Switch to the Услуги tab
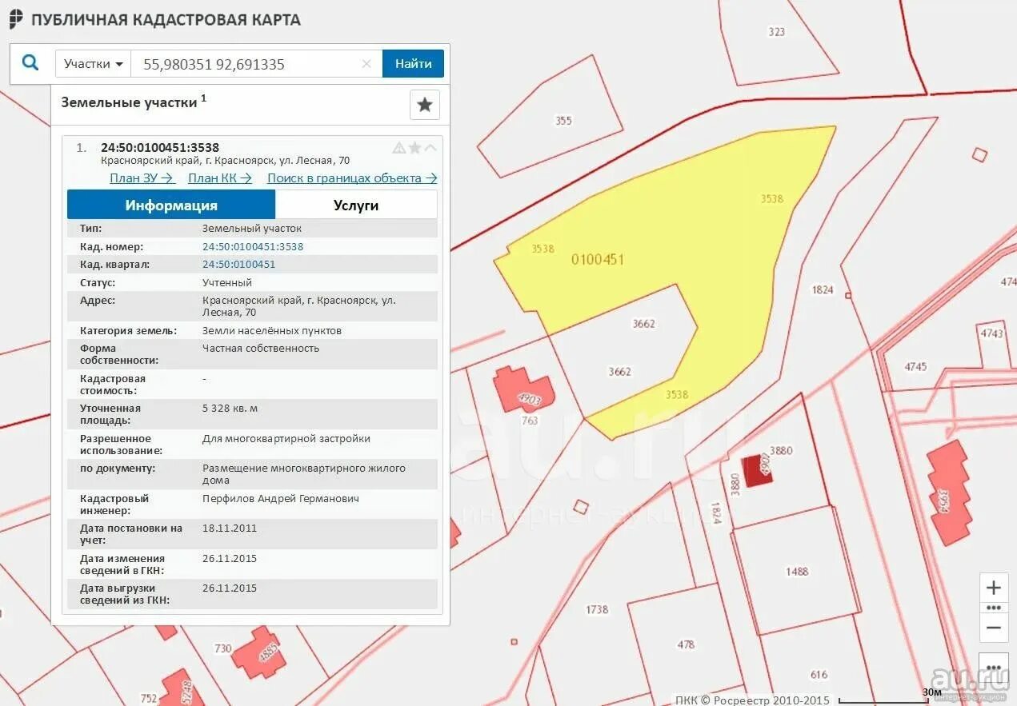 tap(355, 205)
